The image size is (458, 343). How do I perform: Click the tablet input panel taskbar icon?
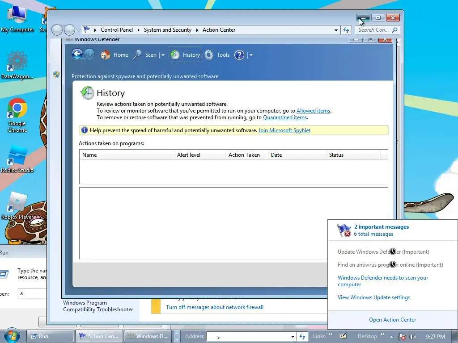click(x=343, y=336)
